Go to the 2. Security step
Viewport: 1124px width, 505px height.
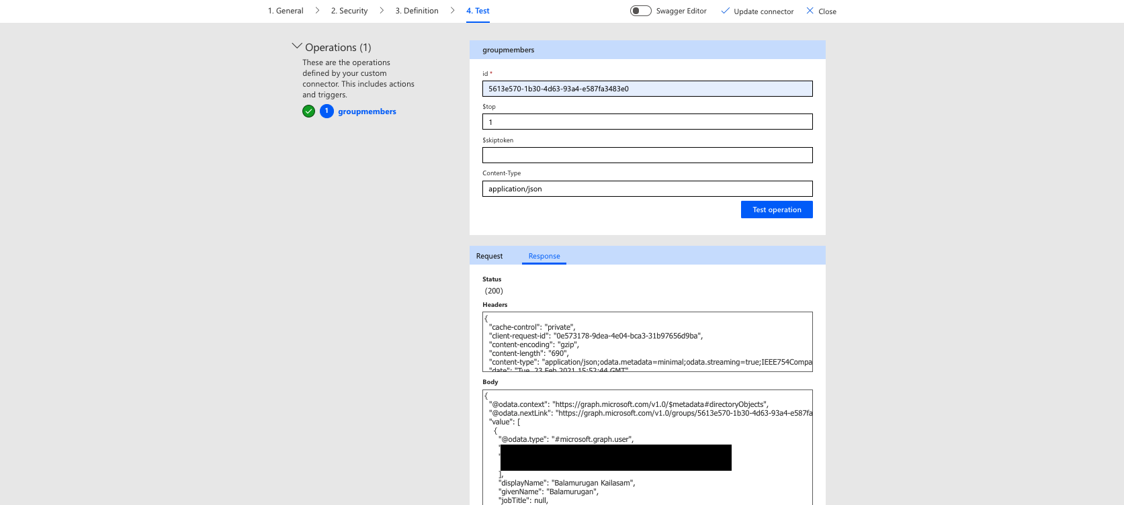349,11
